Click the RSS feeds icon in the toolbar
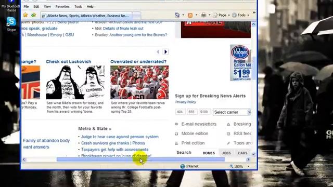333x187 pixels. coord(190,15)
